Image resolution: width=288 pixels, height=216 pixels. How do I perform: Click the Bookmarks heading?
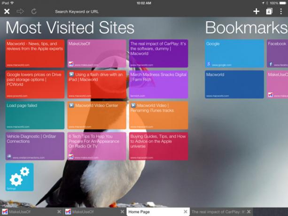pyautogui.click(x=246, y=28)
